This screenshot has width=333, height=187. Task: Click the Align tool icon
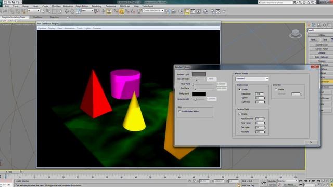pos(173,11)
